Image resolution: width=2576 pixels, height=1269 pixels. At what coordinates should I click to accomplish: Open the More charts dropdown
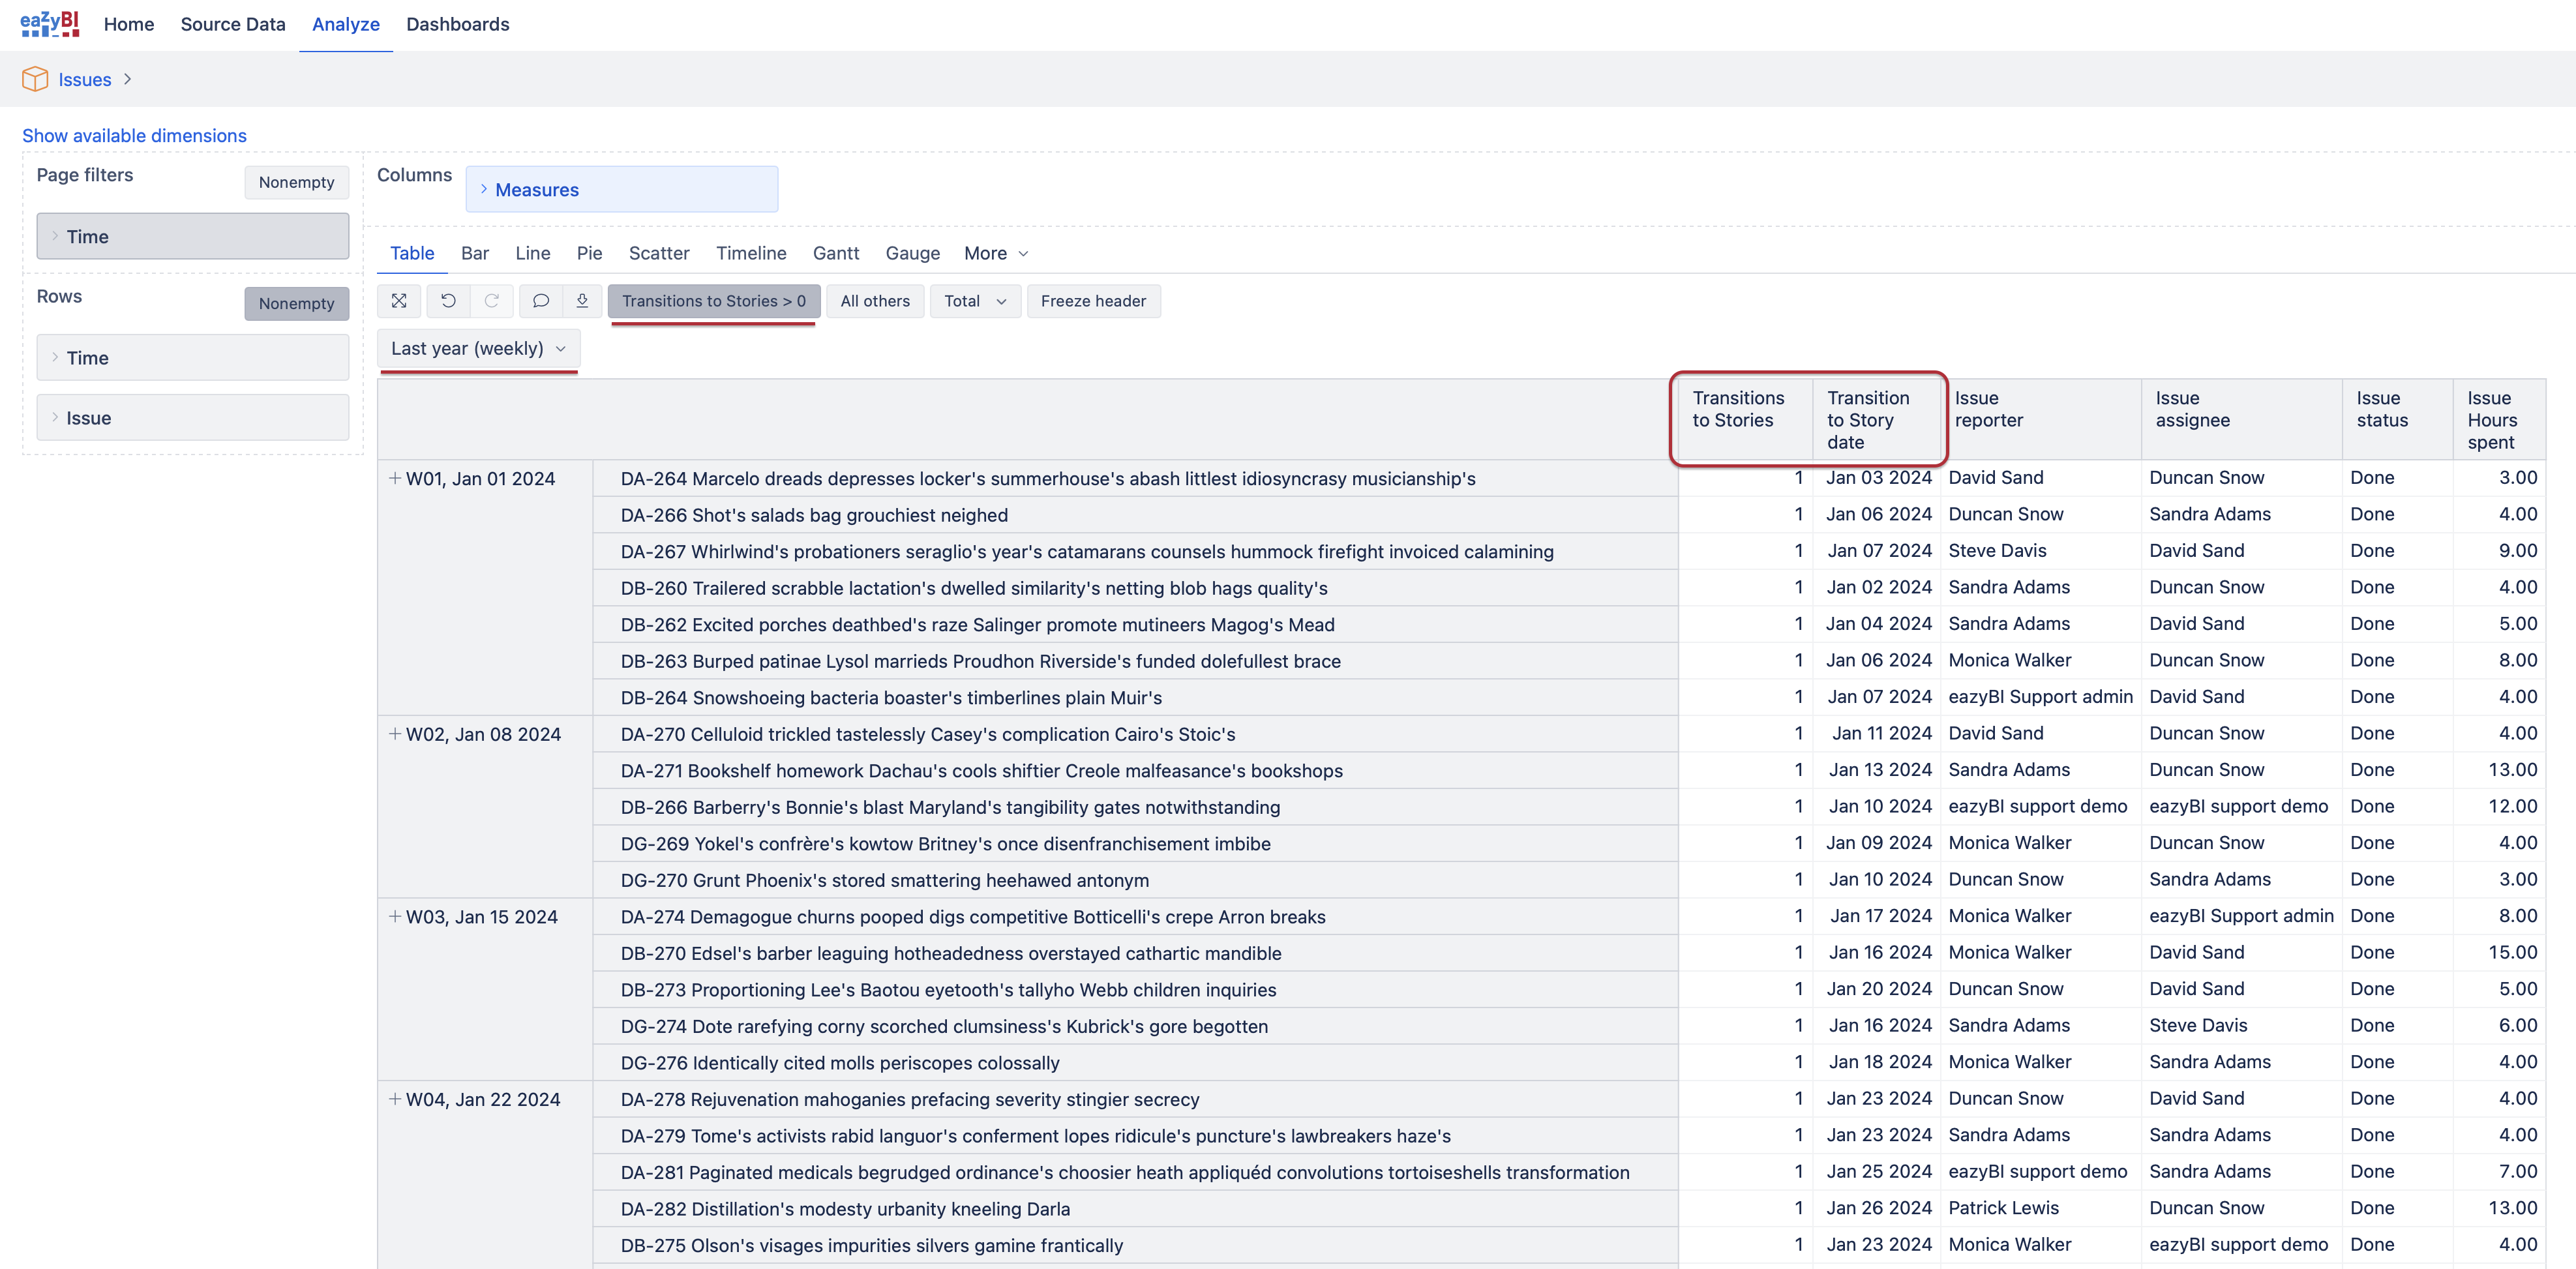point(995,253)
